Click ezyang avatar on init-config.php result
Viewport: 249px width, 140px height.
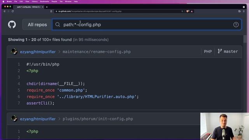tap(14, 119)
